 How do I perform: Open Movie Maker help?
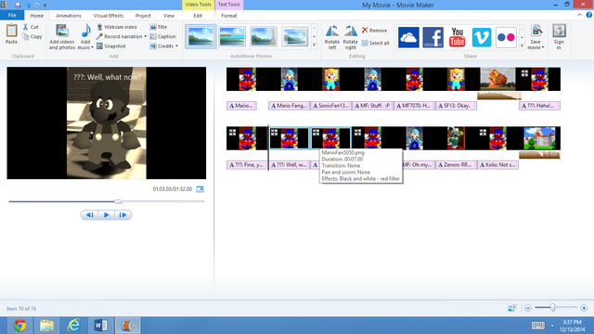coord(589,15)
